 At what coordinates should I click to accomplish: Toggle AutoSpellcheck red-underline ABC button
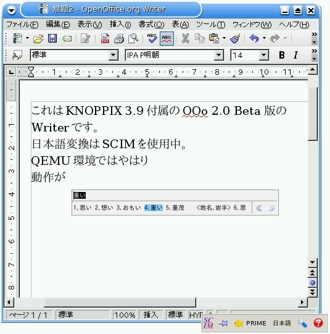click(167, 38)
